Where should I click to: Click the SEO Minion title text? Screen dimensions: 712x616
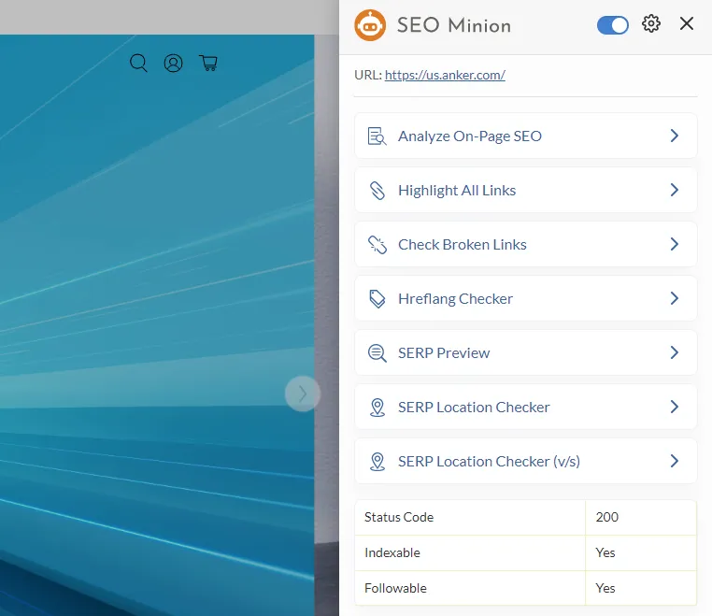click(453, 25)
